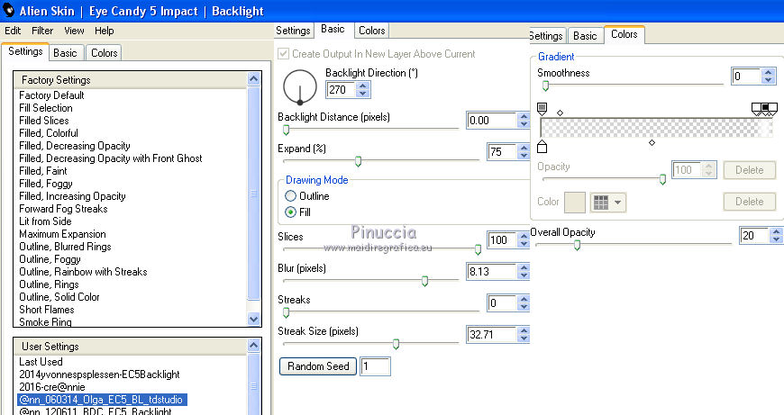Screen dimensions: 784x415
Task: Increase Backlight Distance value
Action: pyautogui.click(x=524, y=117)
